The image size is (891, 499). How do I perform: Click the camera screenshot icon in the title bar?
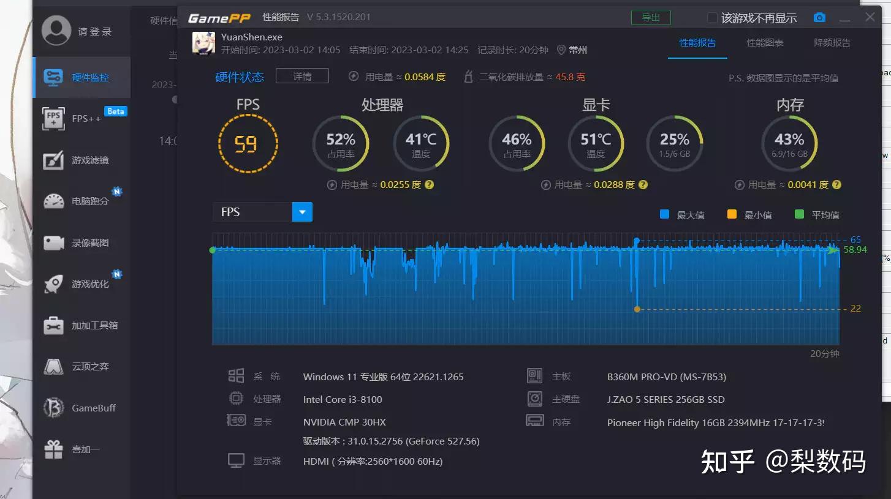point(819,17)
